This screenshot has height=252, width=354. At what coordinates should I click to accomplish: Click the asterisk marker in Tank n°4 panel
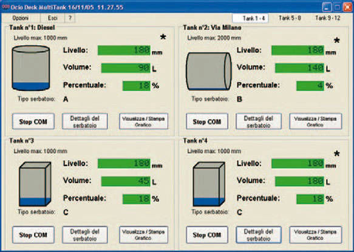pos(336,154)
